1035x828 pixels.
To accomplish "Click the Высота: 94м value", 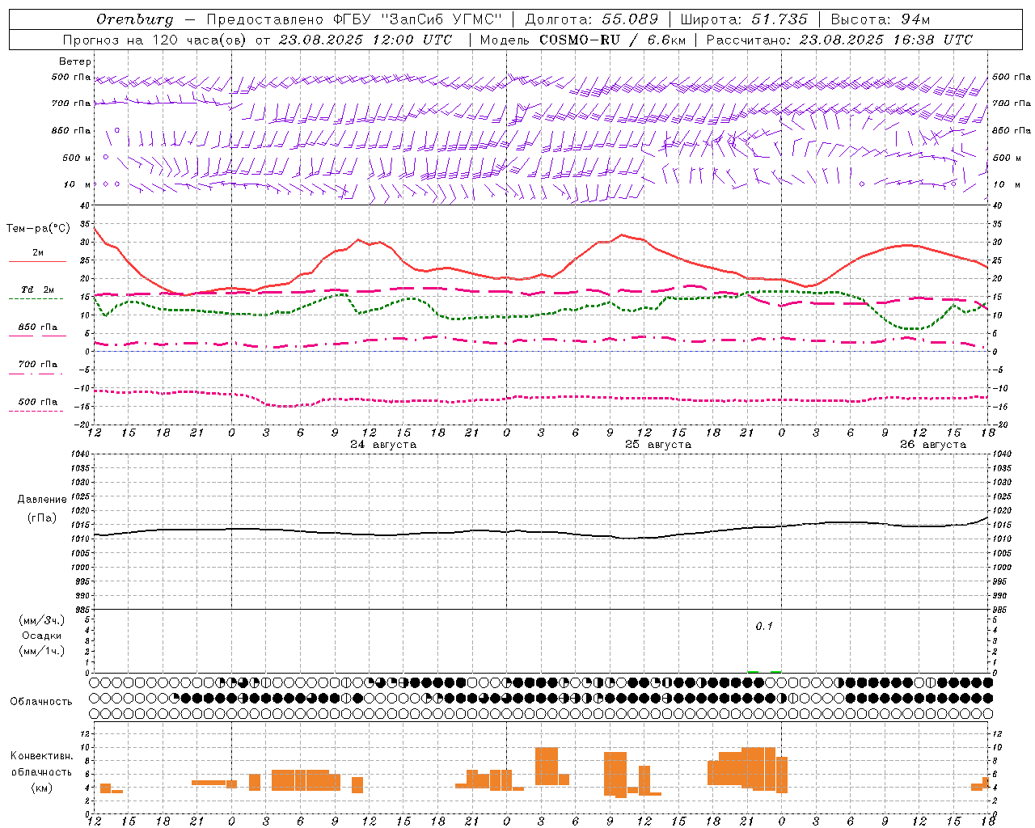I will click(881, 19).
